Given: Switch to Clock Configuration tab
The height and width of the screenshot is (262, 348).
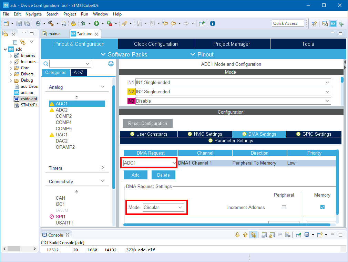Looking at the screenshot, I should pos(156,44).
